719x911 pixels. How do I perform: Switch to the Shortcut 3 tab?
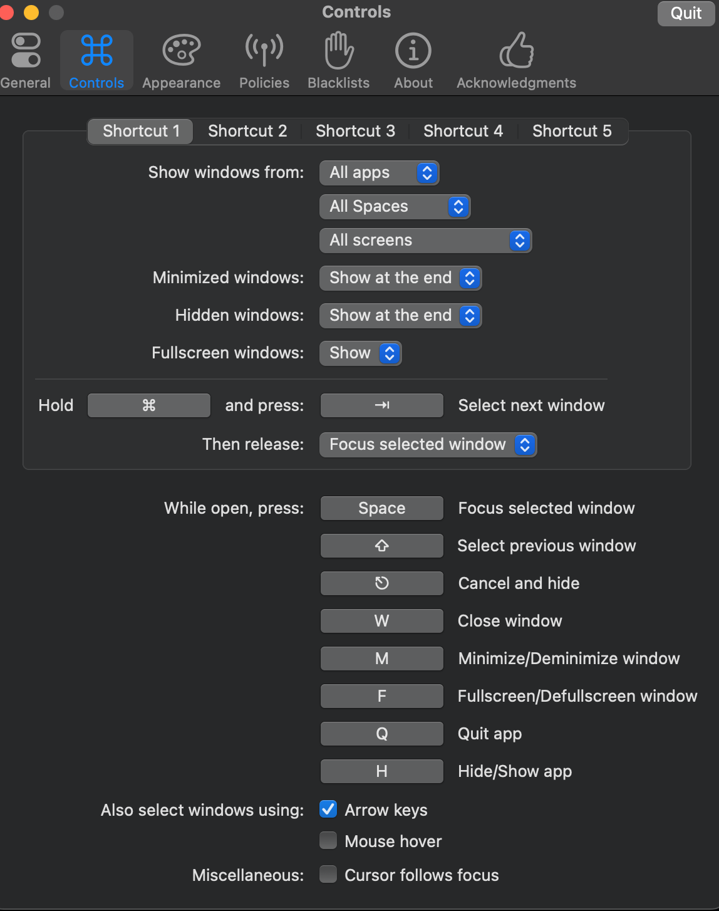tap(355, 131)
